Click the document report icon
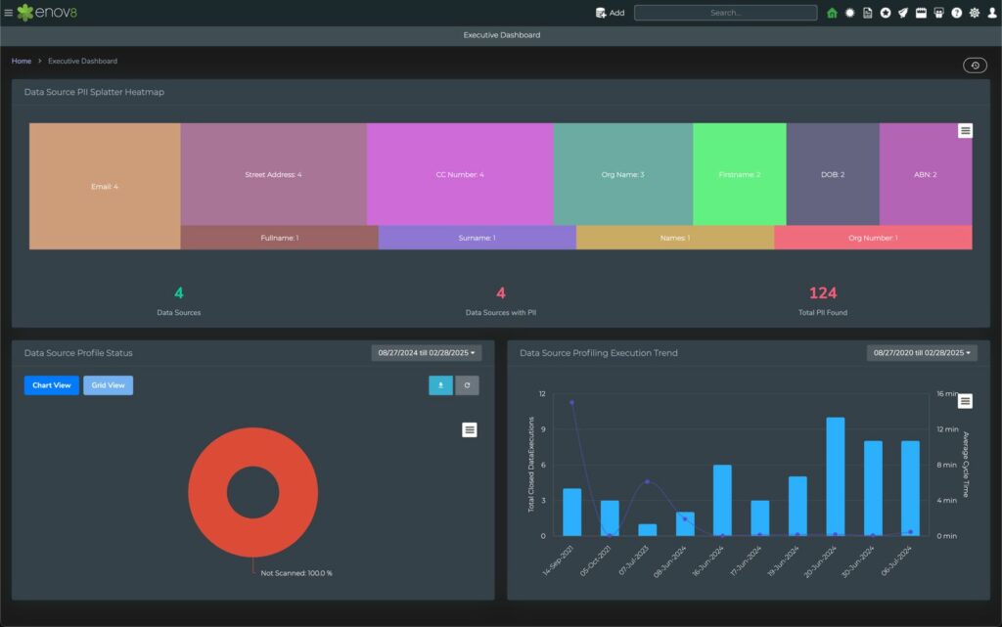This screenshot has height=627, width=1002. pyautogui.click(x=867, y=13)
